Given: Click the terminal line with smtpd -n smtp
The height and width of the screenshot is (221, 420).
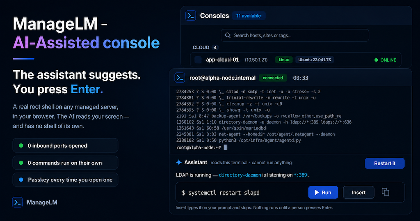Looking at the screenshot, I should coord(248,92).
